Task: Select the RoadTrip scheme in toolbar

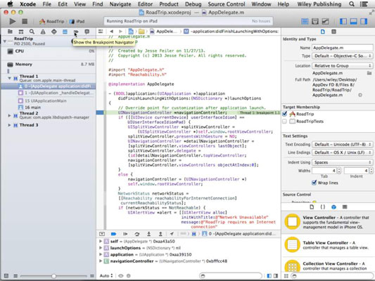Action: pyautogui.click(x=52, y=22)
